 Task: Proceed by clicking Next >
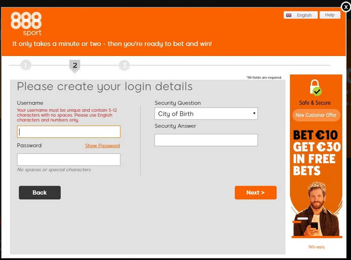[255, 193]
